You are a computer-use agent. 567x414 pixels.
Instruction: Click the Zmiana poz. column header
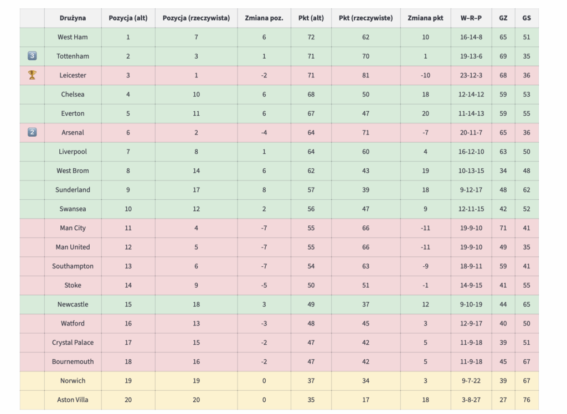(x=264, y=18)
